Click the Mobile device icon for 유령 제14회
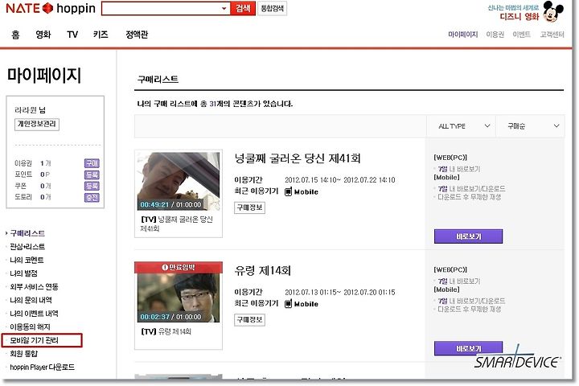Screen dimensions: 579x386 point(288,304)
